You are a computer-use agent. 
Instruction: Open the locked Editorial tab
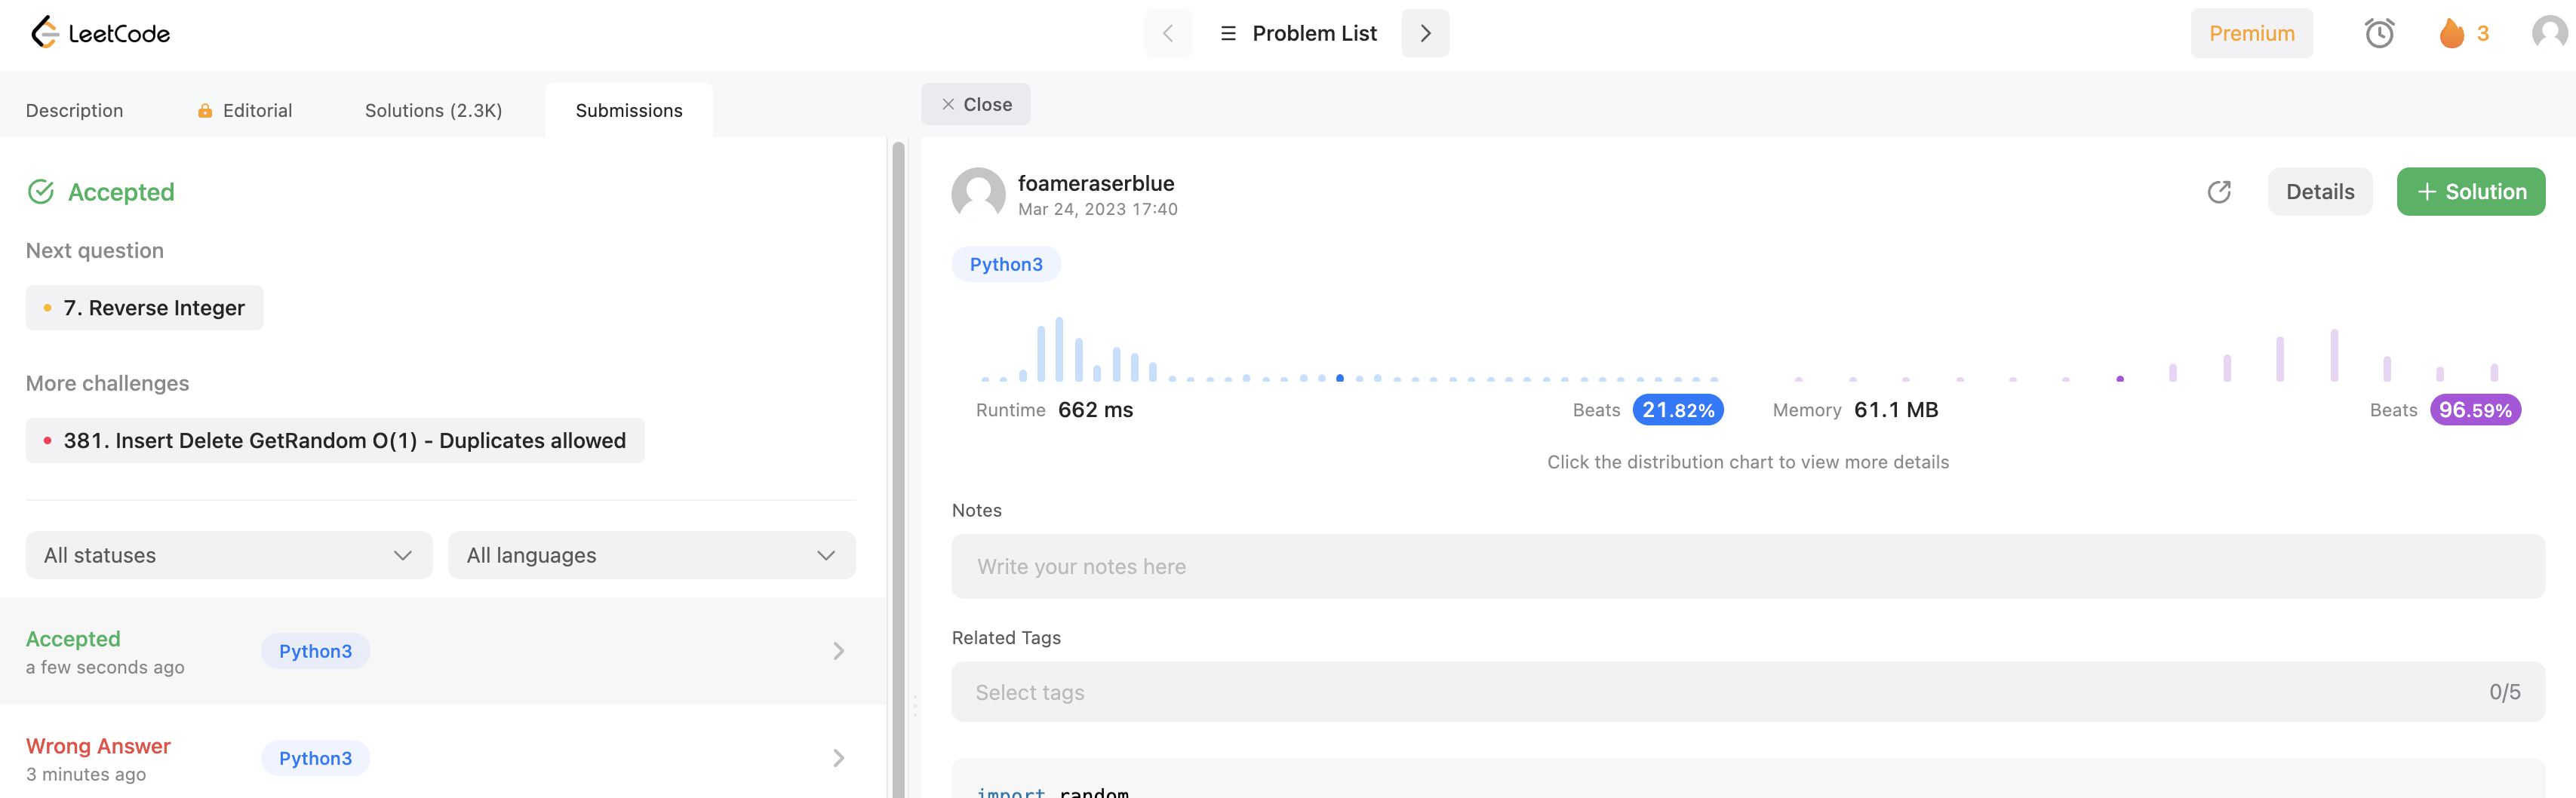pos(245,110)
